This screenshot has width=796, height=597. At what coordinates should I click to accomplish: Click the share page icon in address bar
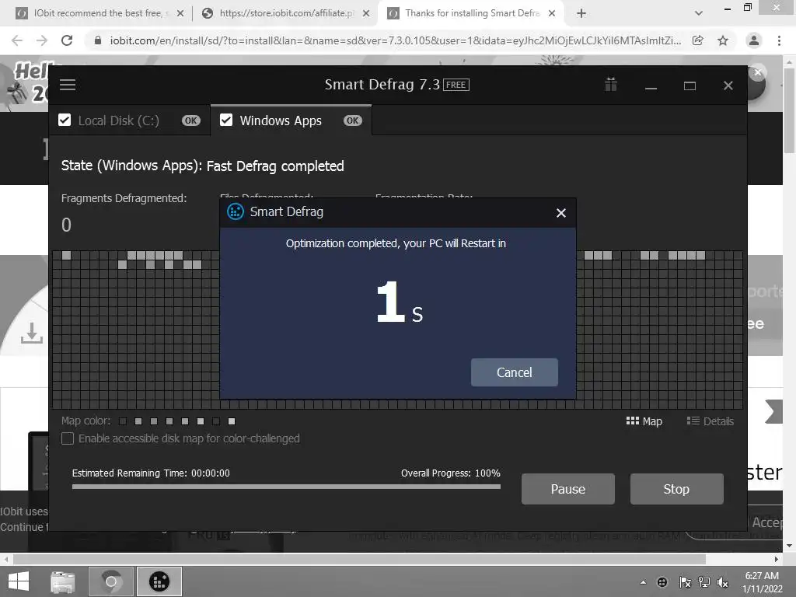[x=697, y=40]
